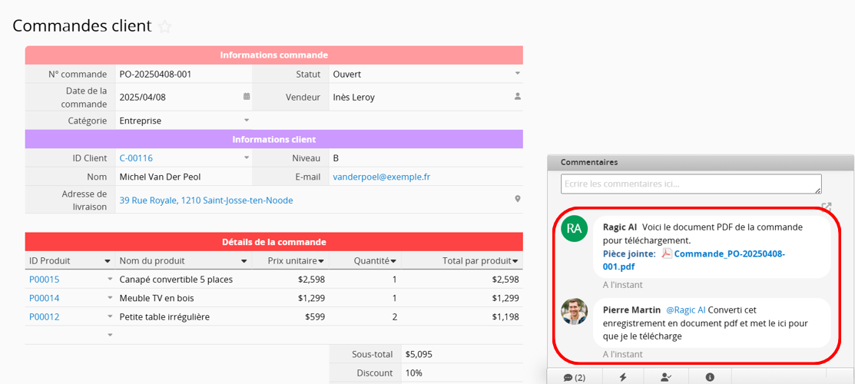Click the favorite star next to Commandes client
This screenshot has width=855, height=384.
(x=164, y=26)
